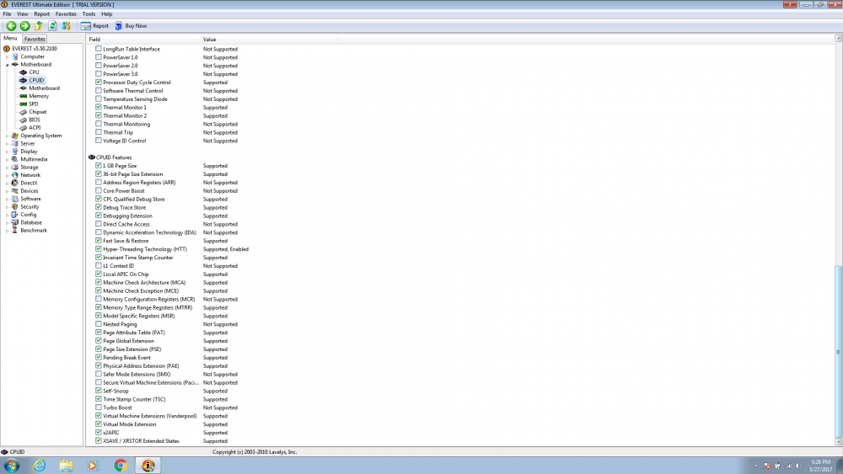
Task: Click the Benchmark tree icon
Action: click(15, 231)
